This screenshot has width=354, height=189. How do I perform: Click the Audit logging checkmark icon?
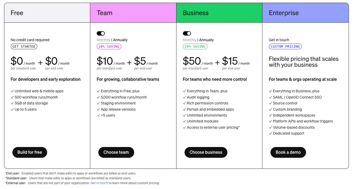pos(184,97)
